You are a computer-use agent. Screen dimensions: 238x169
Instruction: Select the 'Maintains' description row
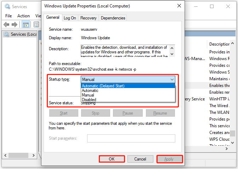click(219, 79)
